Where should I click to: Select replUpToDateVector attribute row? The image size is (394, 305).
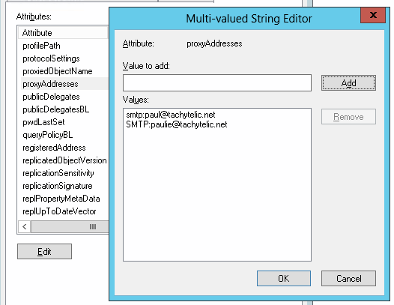(64, 211)
